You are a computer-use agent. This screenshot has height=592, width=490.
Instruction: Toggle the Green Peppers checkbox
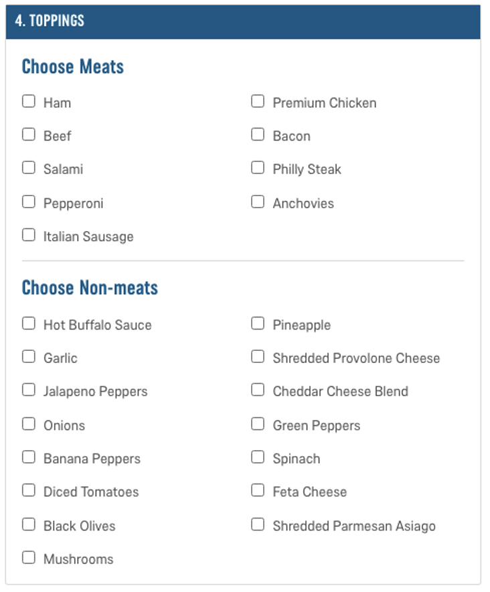(258, 425)
